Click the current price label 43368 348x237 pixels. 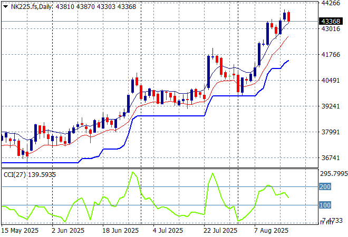click(331, 21)
